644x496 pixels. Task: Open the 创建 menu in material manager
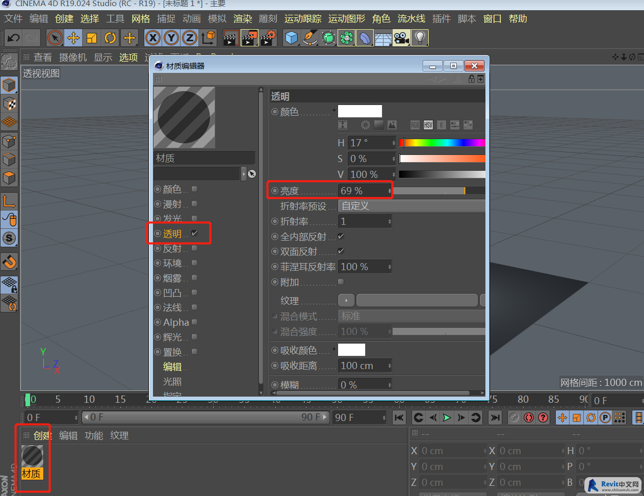tap(43, 436)
